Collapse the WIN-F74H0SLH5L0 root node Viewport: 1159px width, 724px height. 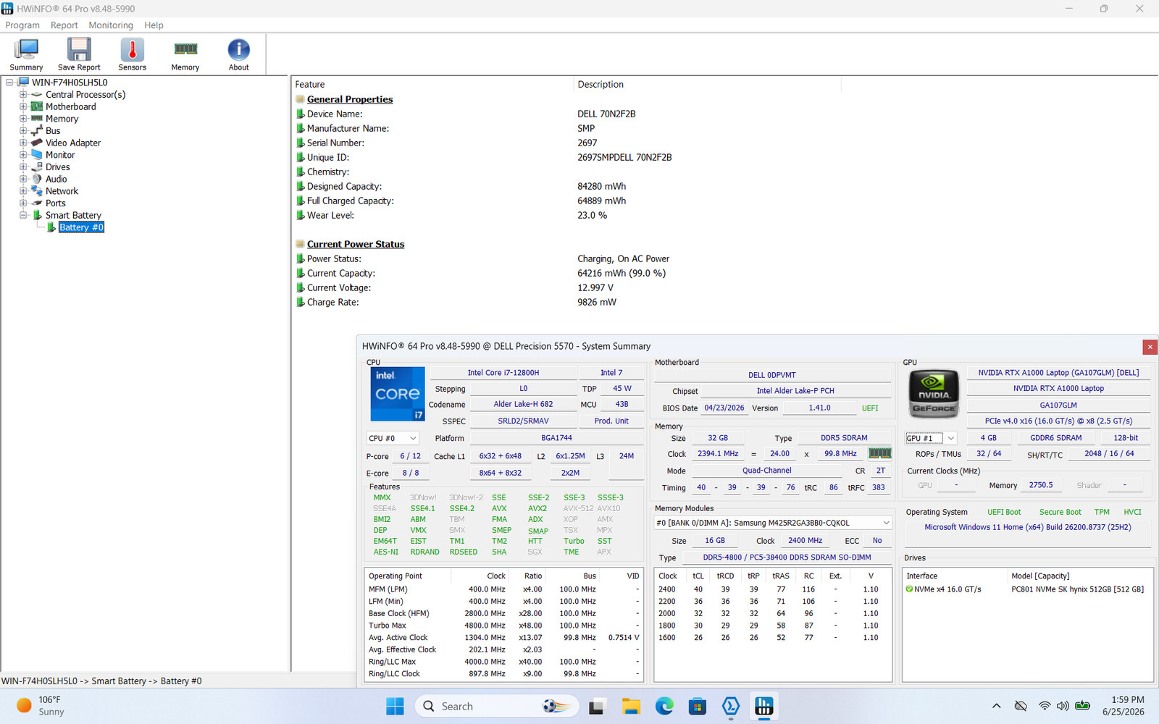(9, 83)
